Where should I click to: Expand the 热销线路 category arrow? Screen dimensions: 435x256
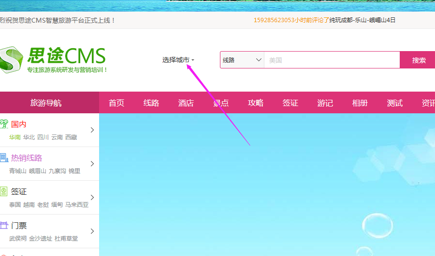pyautogui.click(x=92, y=163)
